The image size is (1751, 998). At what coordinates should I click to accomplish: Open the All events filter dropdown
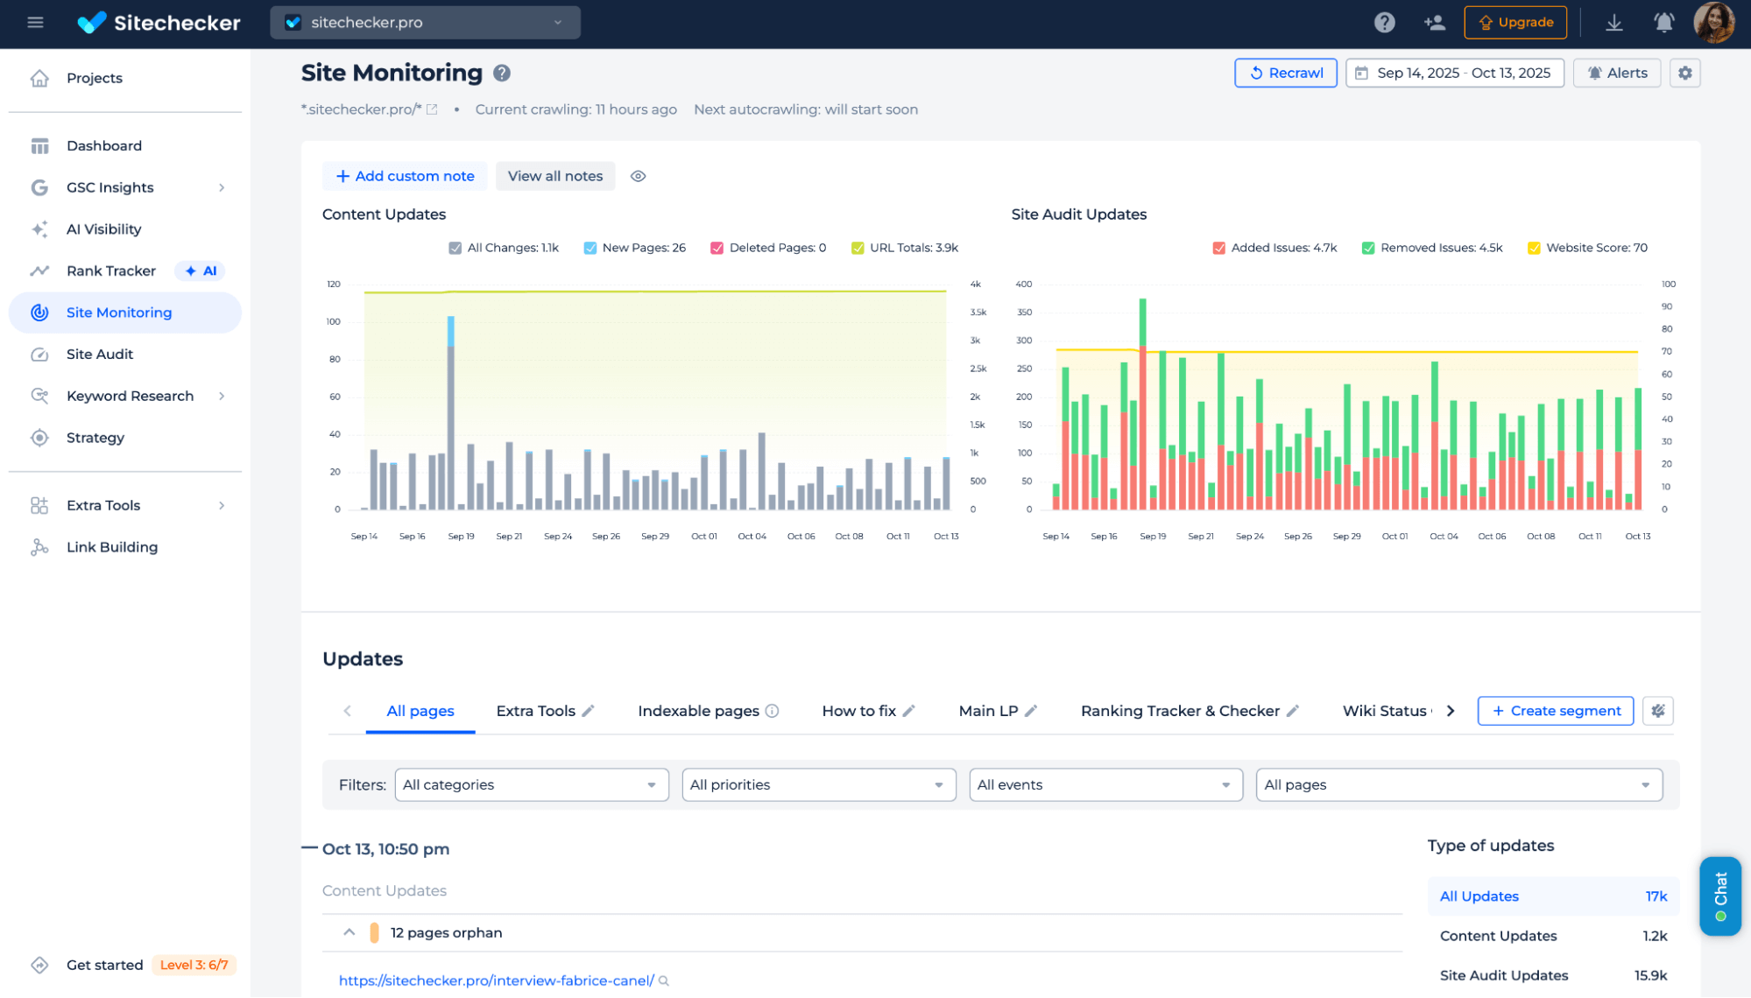tap(1105, 785)
